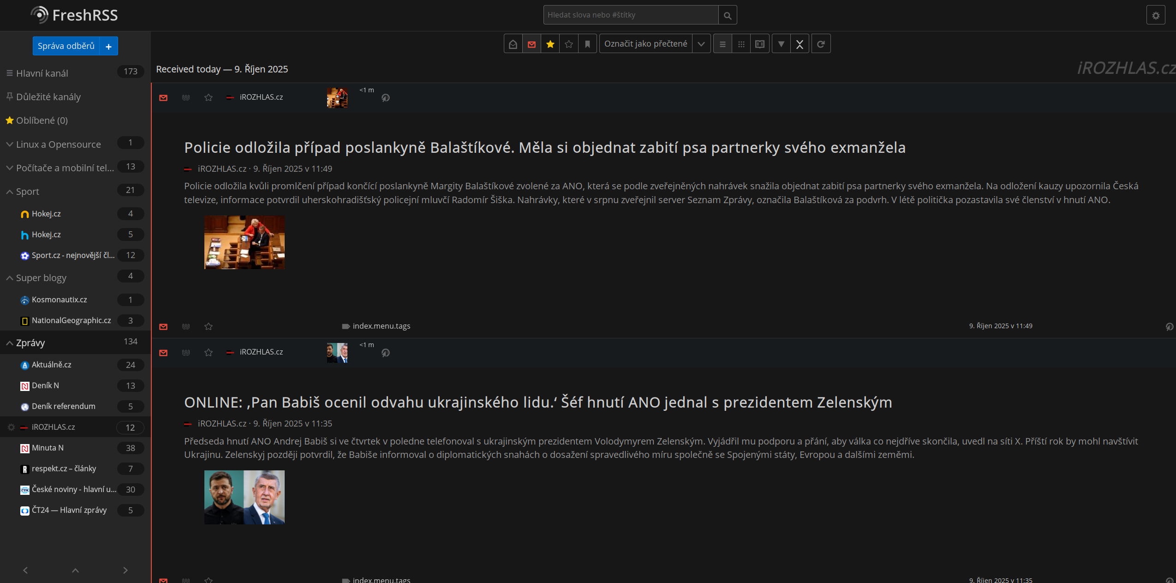Click Správa odběrů button
The width and height of the screenshot is (1176, 583).
tap(66, 46)
